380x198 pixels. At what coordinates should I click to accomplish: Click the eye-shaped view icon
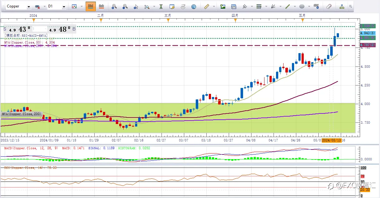[x=183, y=7]
